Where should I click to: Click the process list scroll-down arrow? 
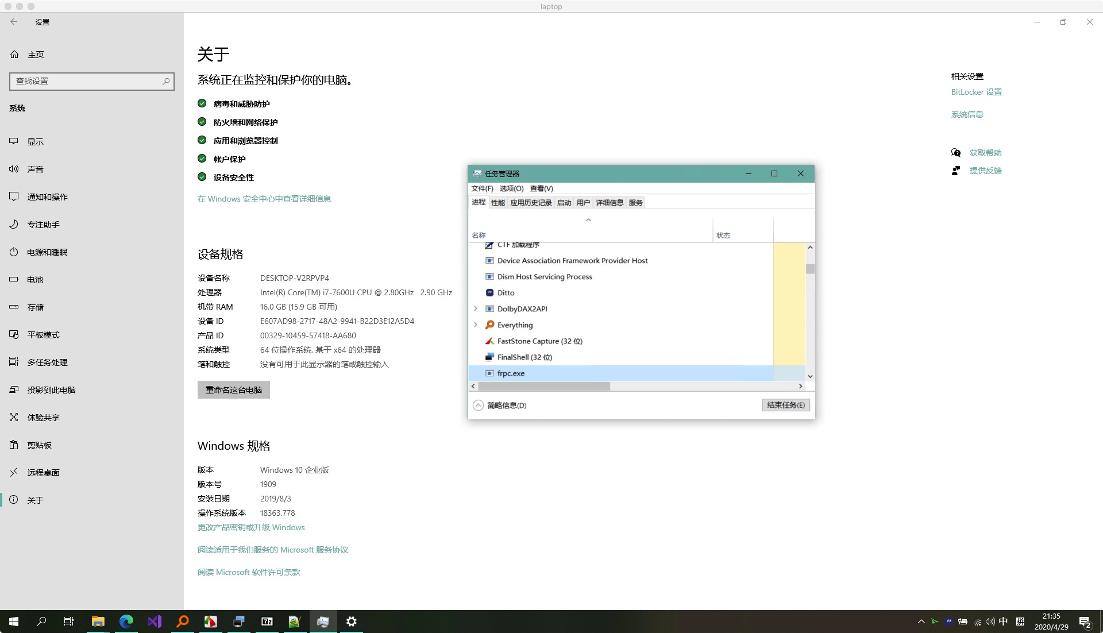(810, 377)
